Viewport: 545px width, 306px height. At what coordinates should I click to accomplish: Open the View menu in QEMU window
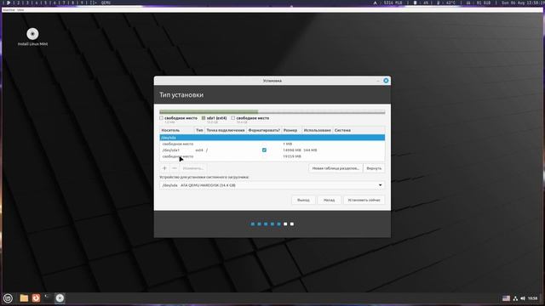pos(20,9)
